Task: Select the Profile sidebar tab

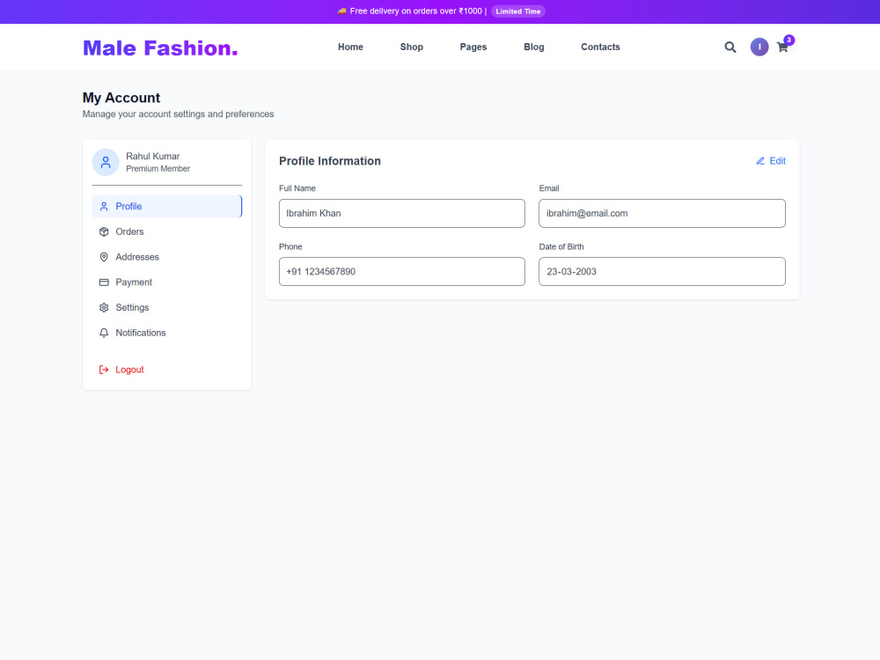Action: [166, 207]
